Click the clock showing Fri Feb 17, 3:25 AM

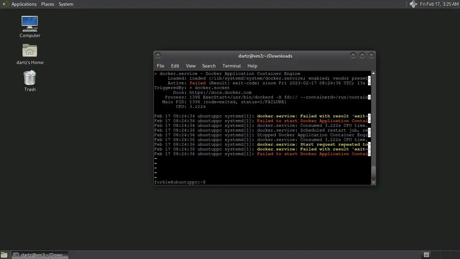coord(439,4)
